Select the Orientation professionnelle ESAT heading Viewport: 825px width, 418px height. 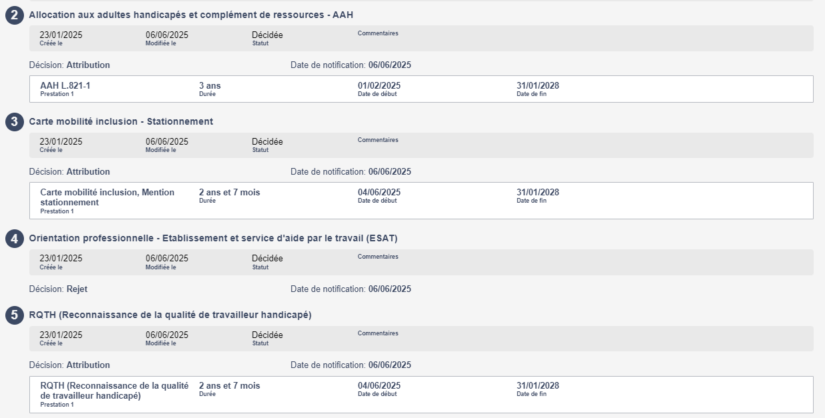[x=213, y=238]
